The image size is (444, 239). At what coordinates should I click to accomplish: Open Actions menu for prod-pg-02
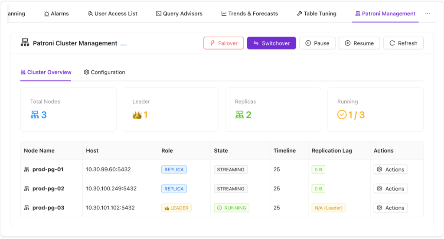390,189
